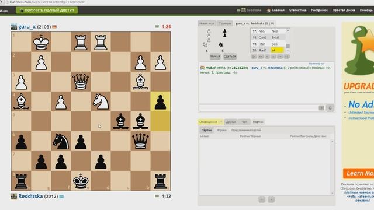Image resolution: width=374 pixels, height=210 pixels.
Task: Open Статистика in the top navigation
Action: point(297,10)
